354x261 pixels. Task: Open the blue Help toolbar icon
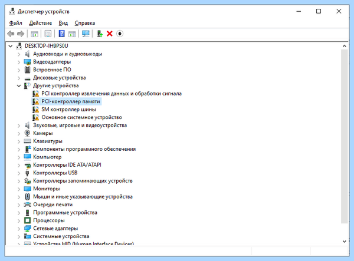click(x=61, y=34)
